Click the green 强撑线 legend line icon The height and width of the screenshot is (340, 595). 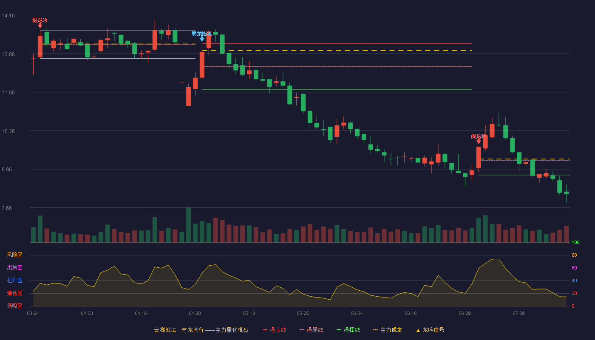[x=339, y=330]
